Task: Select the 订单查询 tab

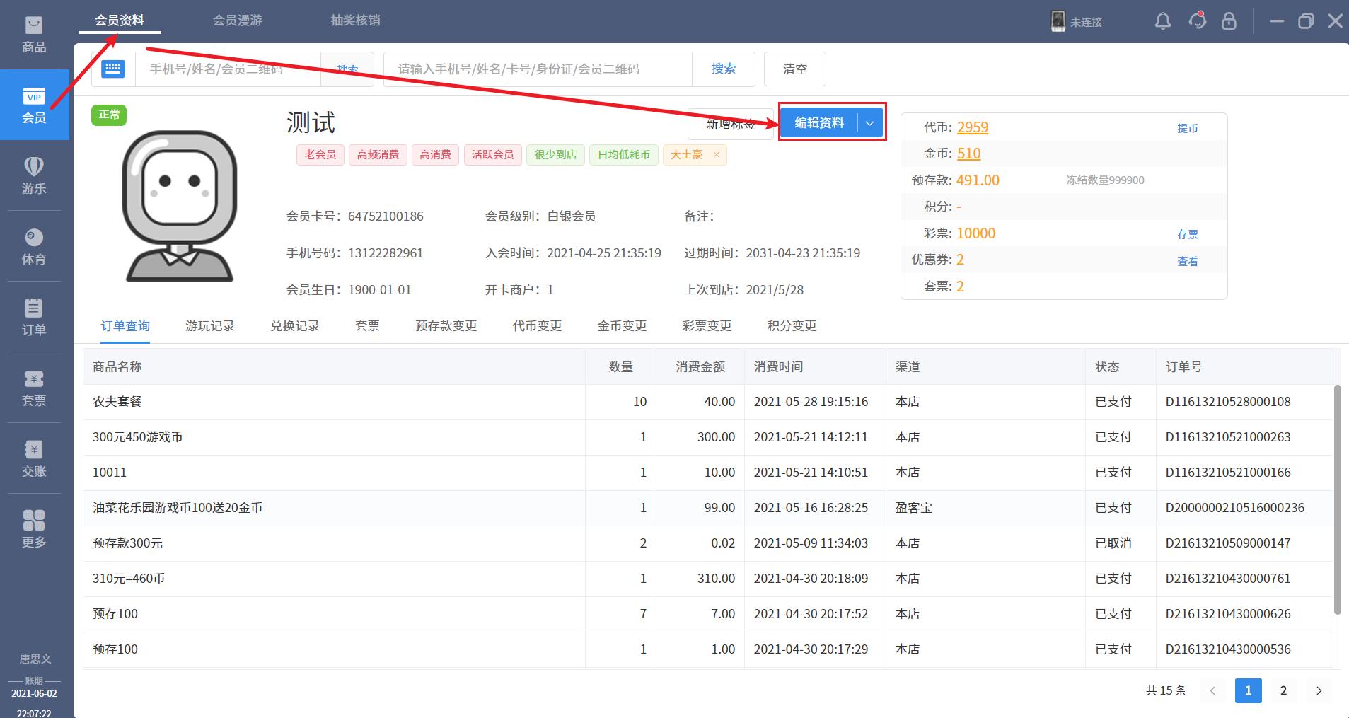Action: (x=125, y=326)
